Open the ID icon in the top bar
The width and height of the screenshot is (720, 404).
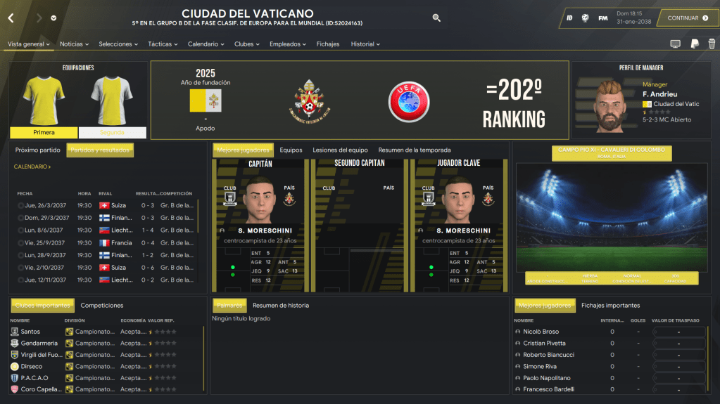pos(569,18)
